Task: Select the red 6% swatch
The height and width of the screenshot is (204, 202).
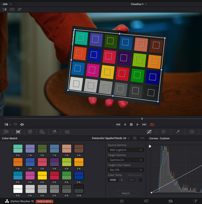Action: pyautogui.click(x=54, y=175)
